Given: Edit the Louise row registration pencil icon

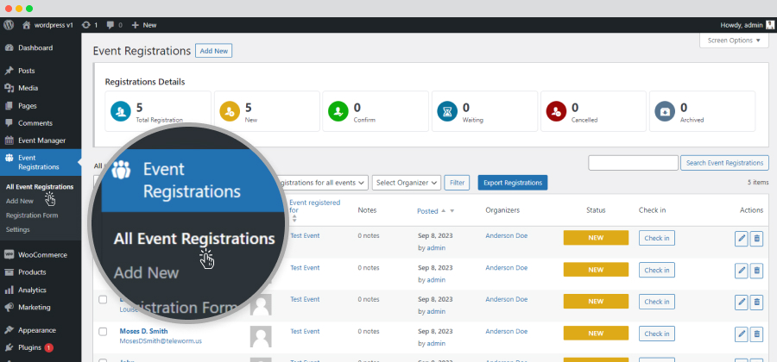Looking at the screenshot, I should (x=742, y=303).
